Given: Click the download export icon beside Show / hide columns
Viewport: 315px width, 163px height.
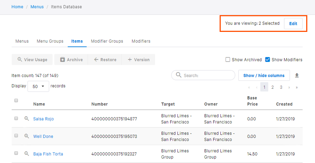Looking at the screenshot, I should pos(297,75).
